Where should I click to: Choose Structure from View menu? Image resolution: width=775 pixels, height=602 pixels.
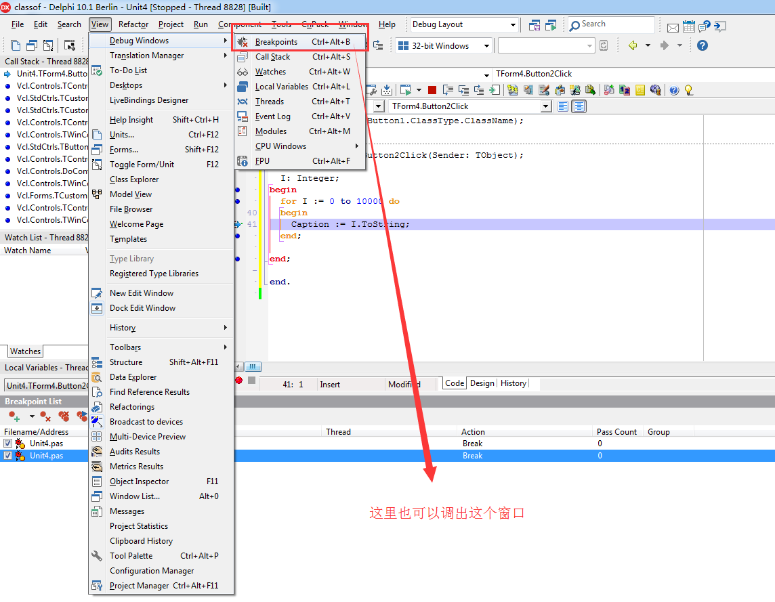point(161,362)
